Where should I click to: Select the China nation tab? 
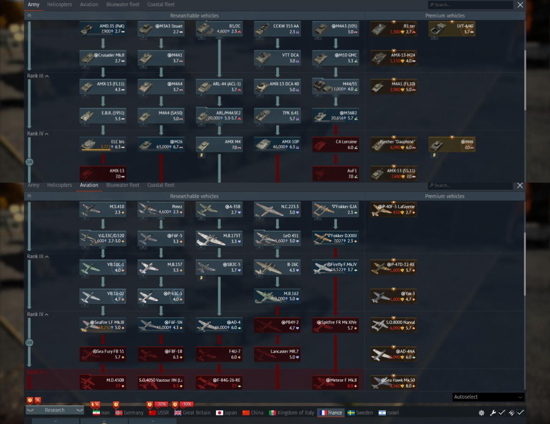[x=253, y=413]
